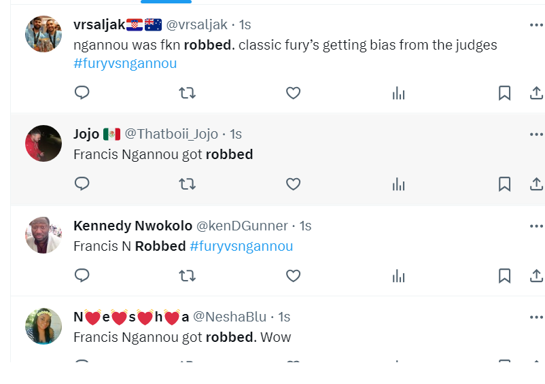Like vrsaljak's tweet about judges
This screenshot has width=545, height=384.
tap(293, 92)
